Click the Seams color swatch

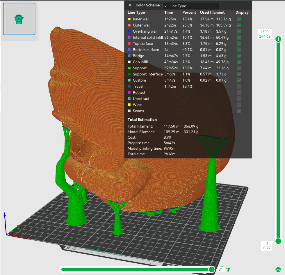coord(129,111)
